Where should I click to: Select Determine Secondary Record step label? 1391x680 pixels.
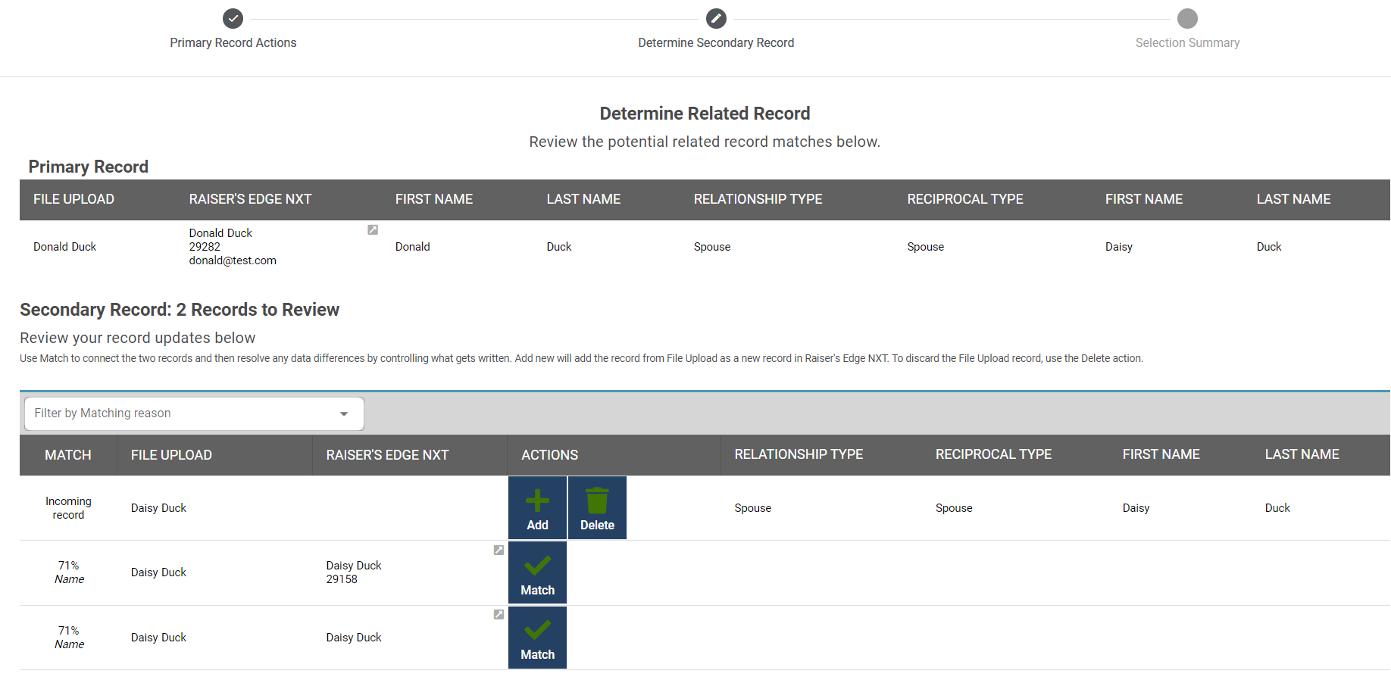point(716,43)
